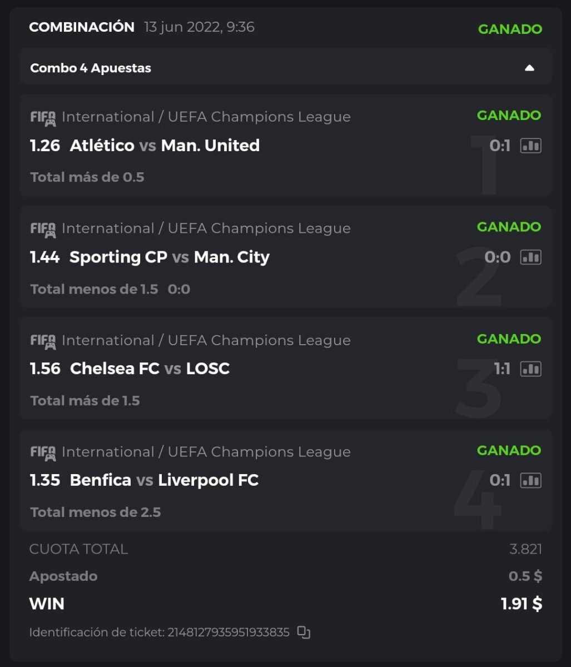
Task: Open Chelsea FC vs LOSC match
Action: coord(150,369)
